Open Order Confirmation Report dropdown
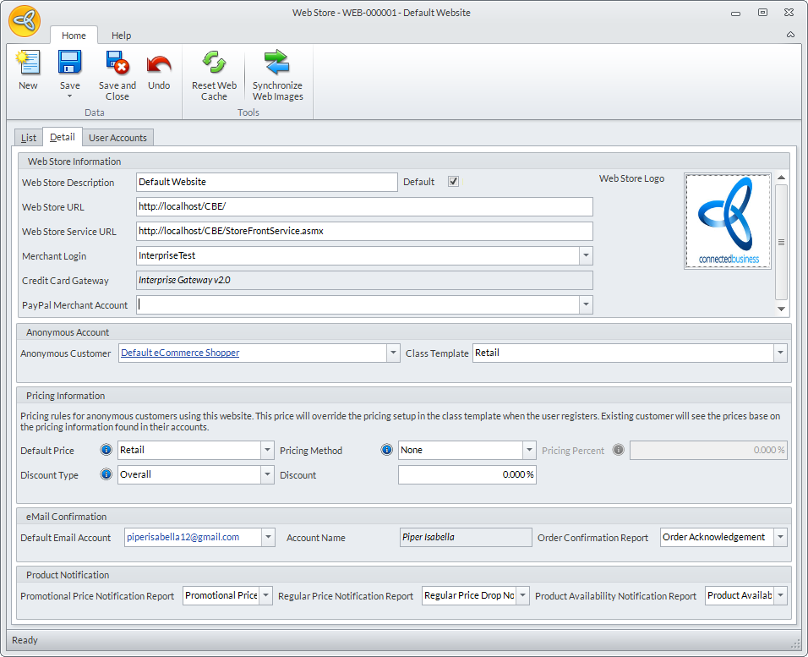The height and width of the screenshot is (657, 808). click(780, 538)
